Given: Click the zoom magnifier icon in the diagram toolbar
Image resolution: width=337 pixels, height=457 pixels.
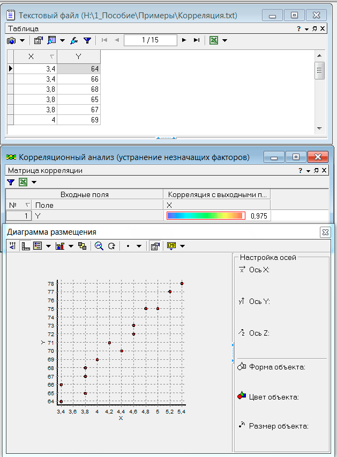Looking at the screenshot, I should click(99, 246).
